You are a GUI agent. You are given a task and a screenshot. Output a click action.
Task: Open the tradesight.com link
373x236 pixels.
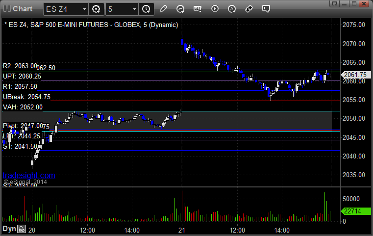pos(28,176)
